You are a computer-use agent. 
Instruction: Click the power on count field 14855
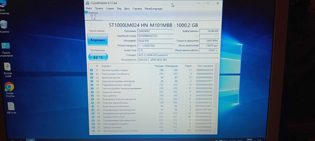pyautogui.click(x=209, y=45)
